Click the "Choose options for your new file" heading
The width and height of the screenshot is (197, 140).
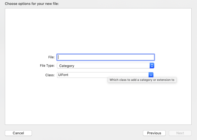[32, 4]
